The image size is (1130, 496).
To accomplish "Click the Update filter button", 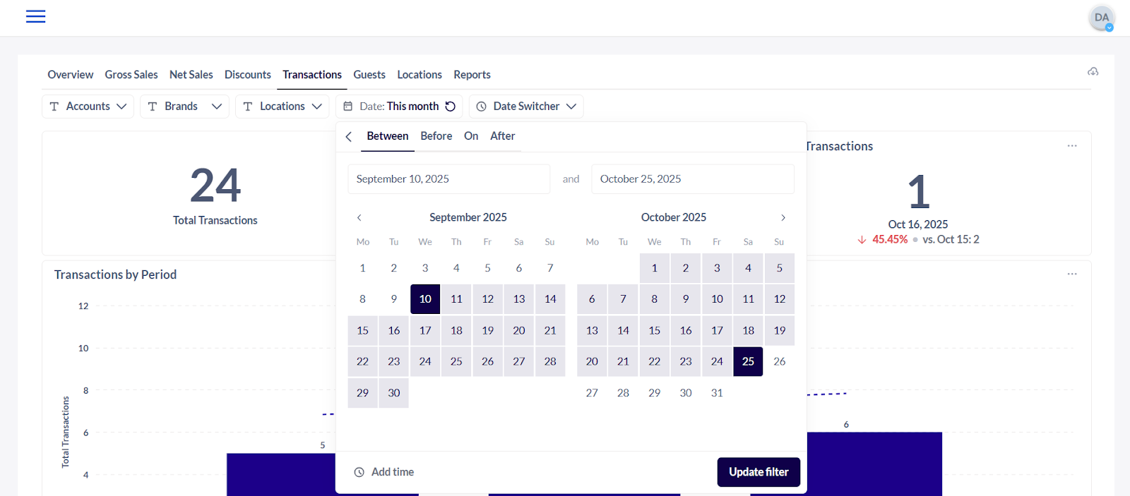I will click(x=759, y=472).
